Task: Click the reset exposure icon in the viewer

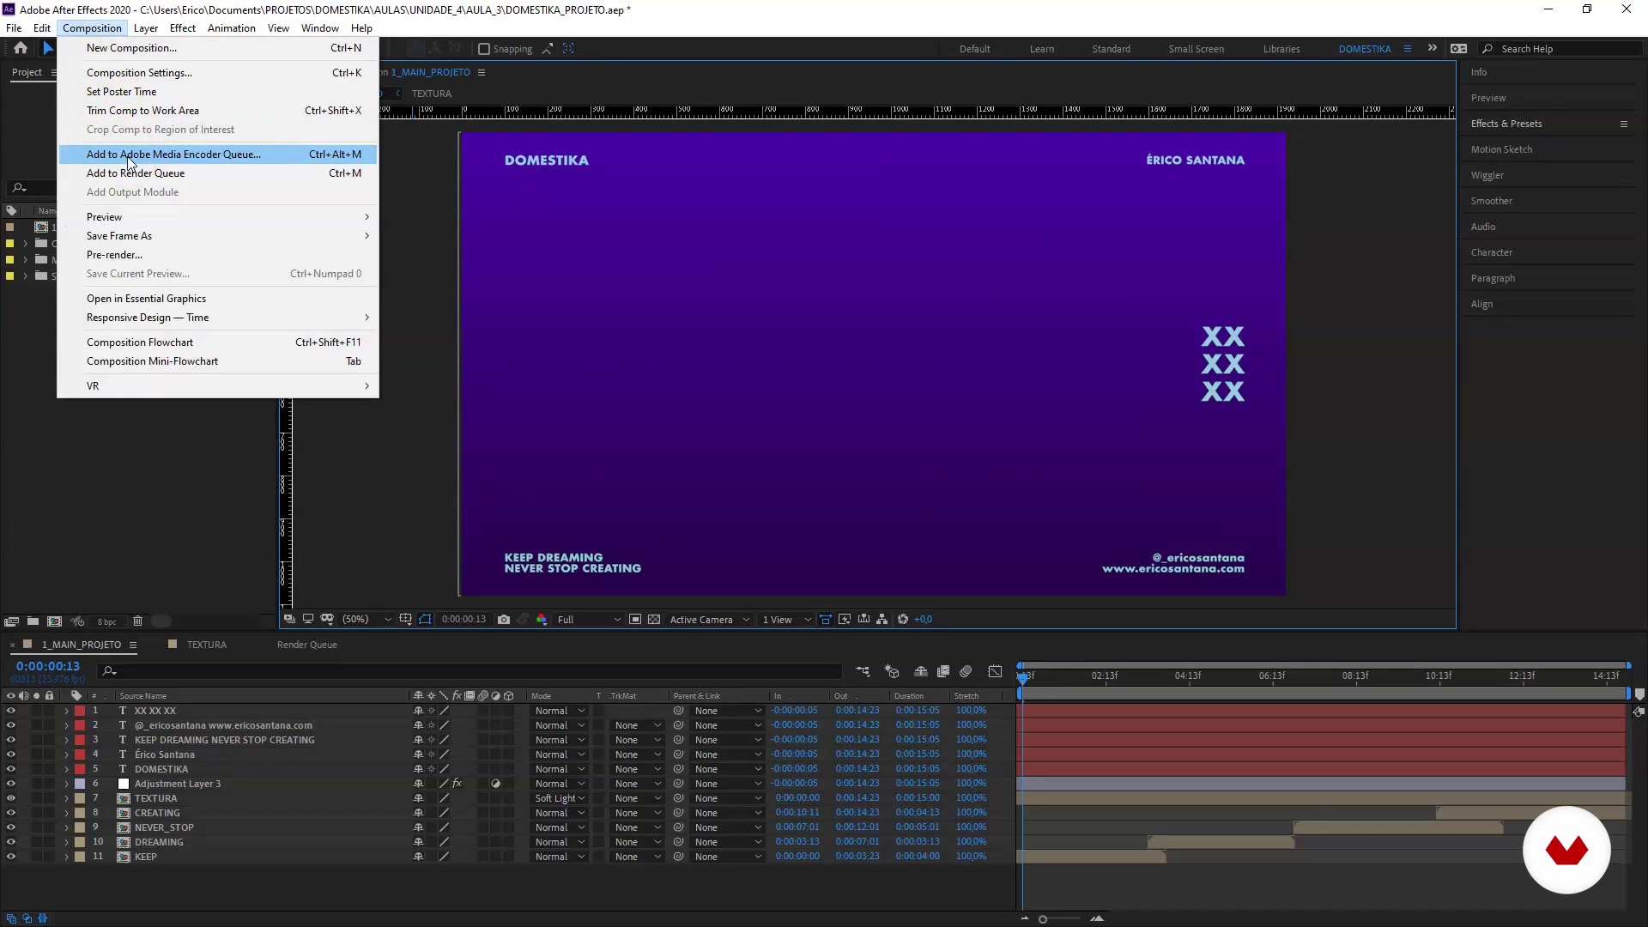Action: pos(903,620)
